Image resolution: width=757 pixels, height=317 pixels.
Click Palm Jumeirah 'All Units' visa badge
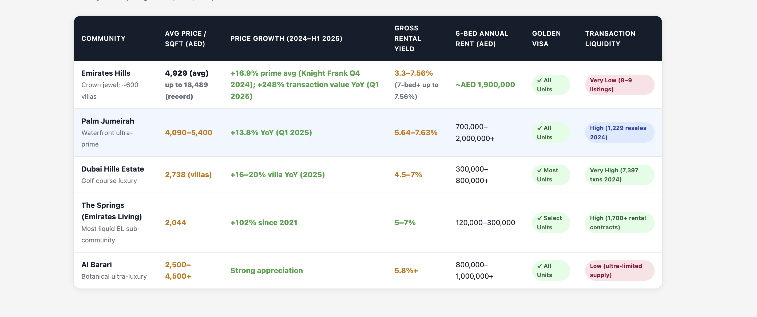(550, 133)
